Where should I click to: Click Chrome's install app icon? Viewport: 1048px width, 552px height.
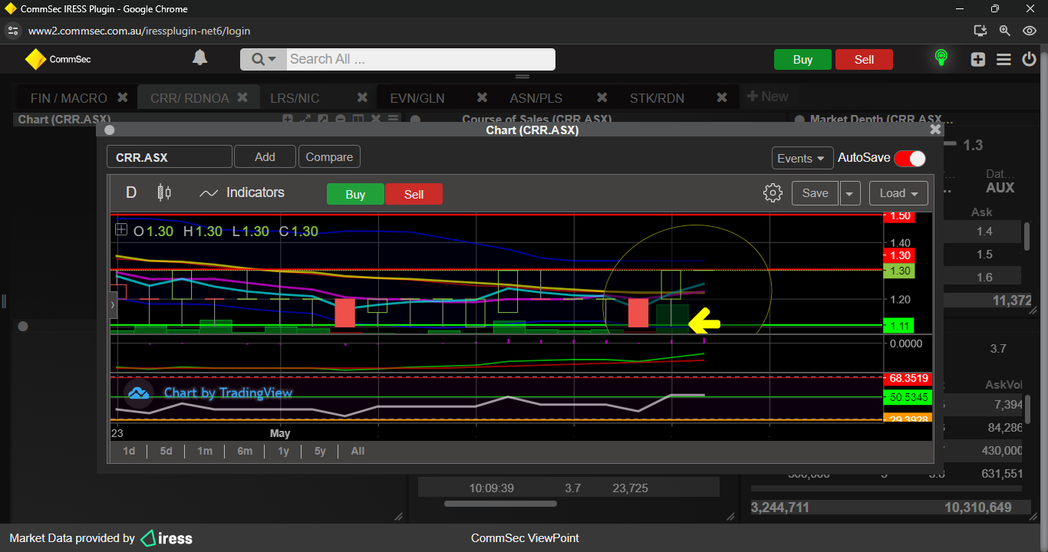coord(980,31)
